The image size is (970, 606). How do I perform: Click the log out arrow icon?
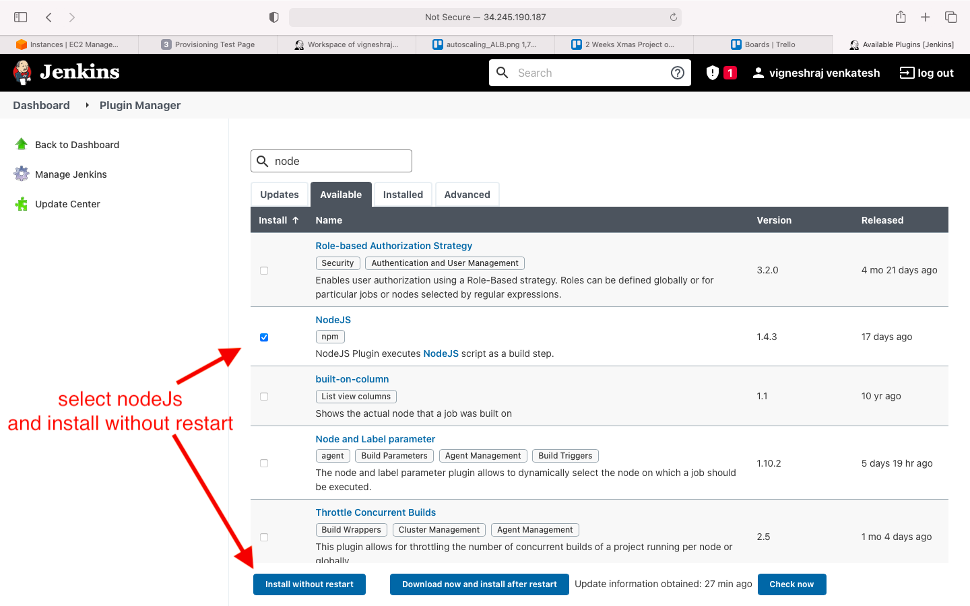point(907,73)
